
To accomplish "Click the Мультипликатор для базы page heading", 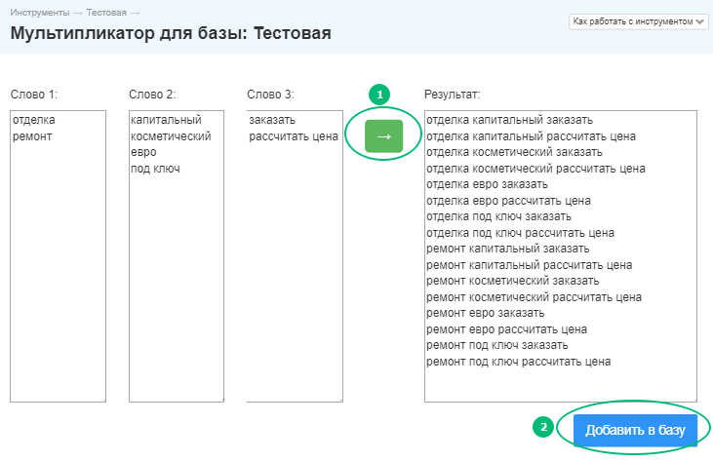I will point(171,33).
